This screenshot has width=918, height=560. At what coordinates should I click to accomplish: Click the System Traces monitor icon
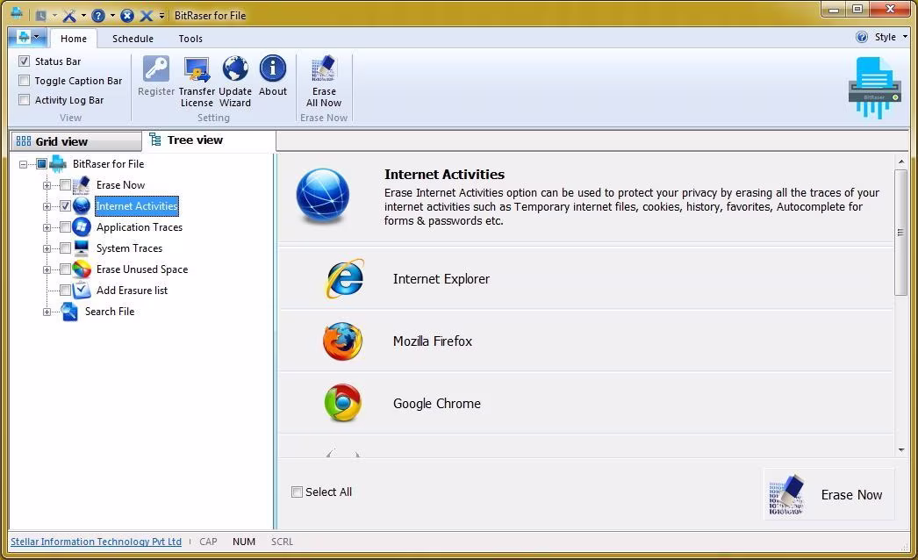pos(82,248)
